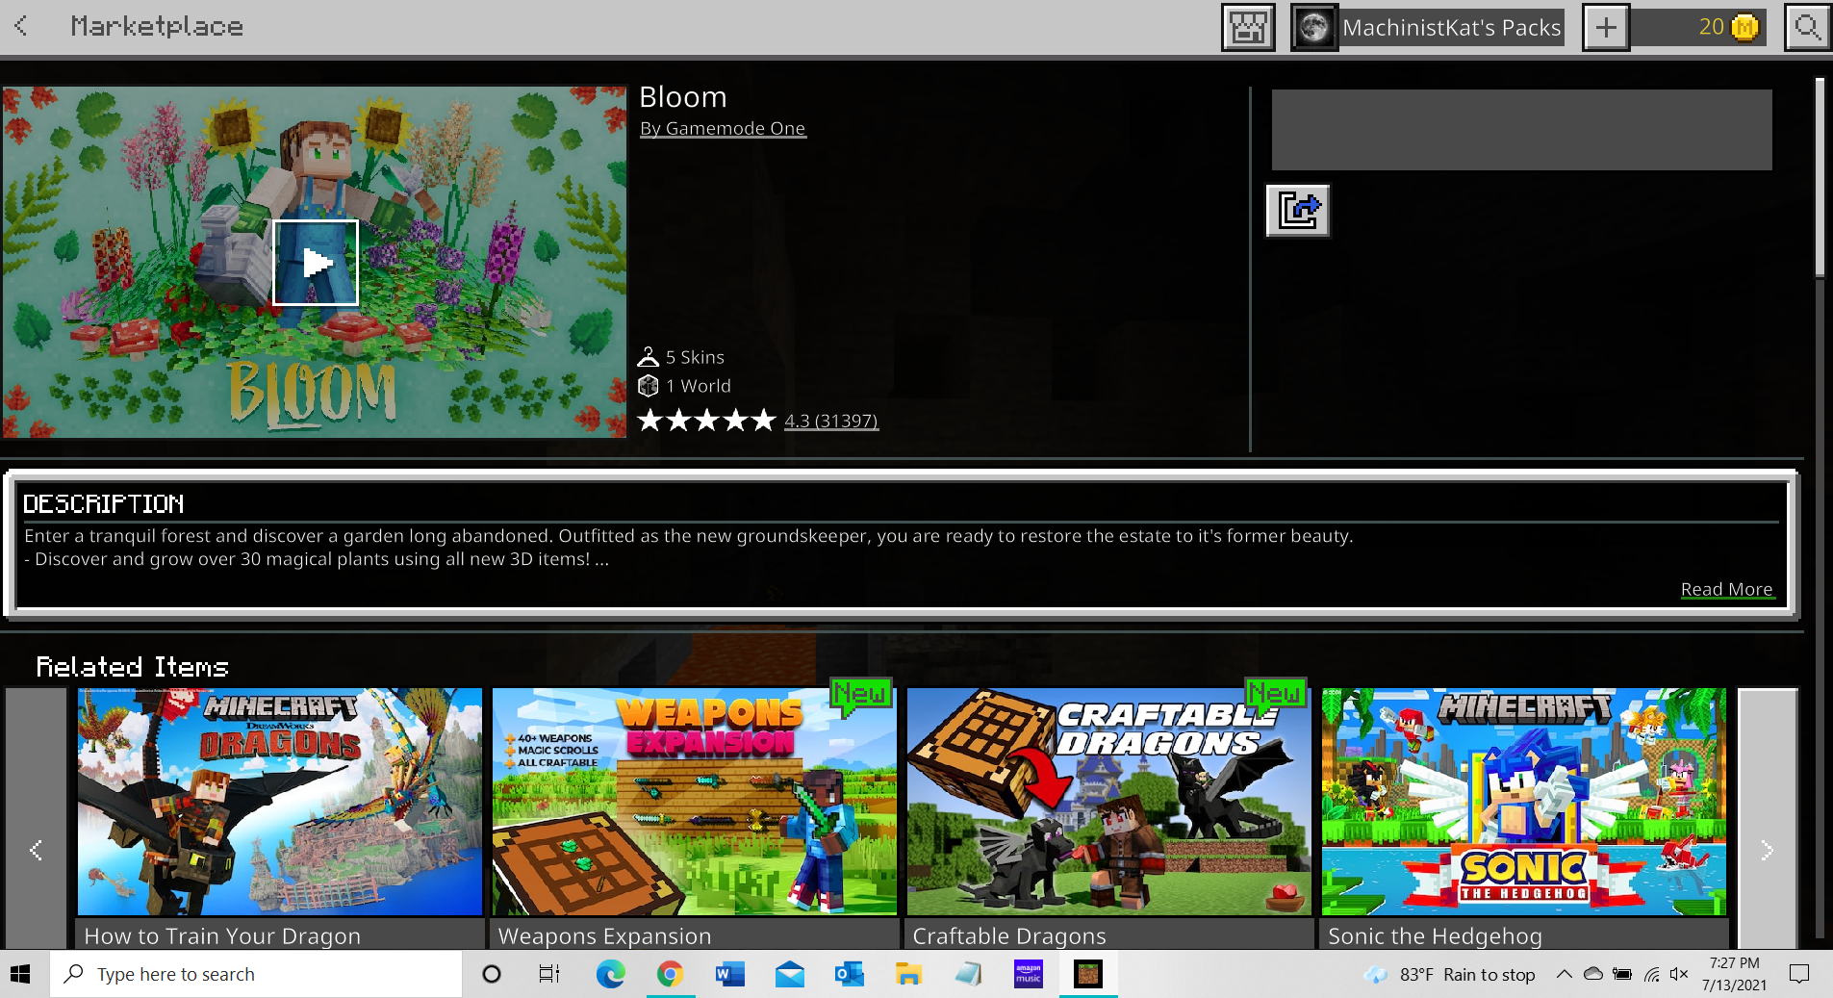Click the New badge on Craftable Dragons

click(1276, 695)
